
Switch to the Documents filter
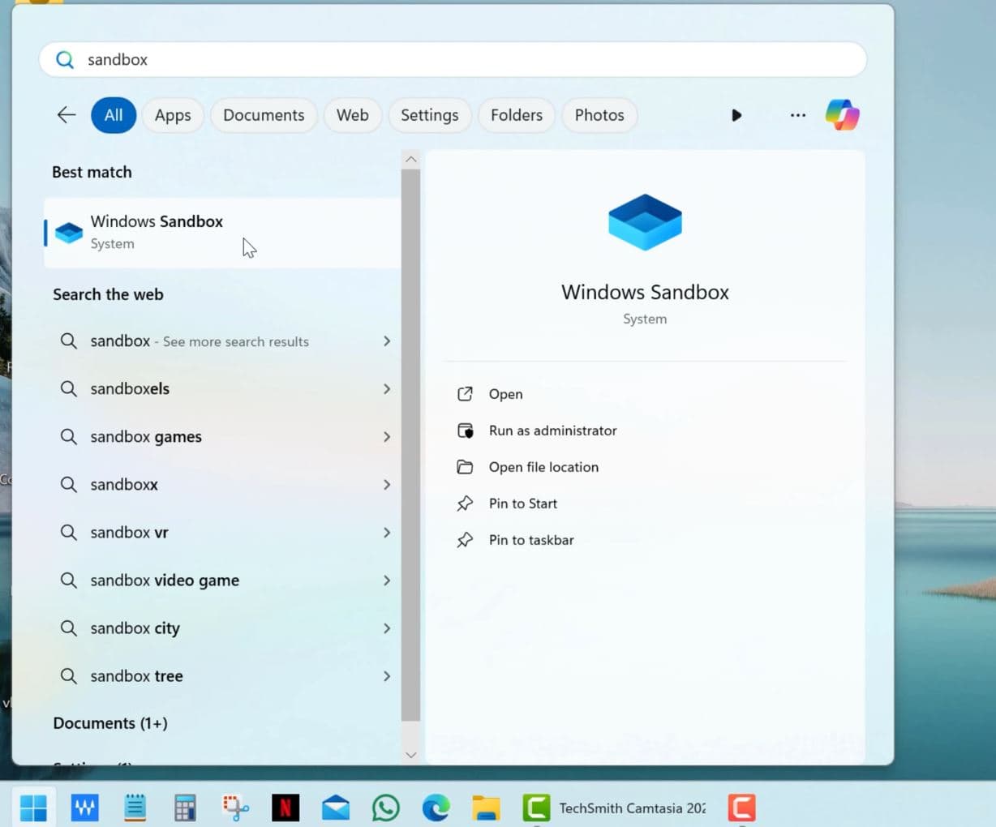[264, 115]
